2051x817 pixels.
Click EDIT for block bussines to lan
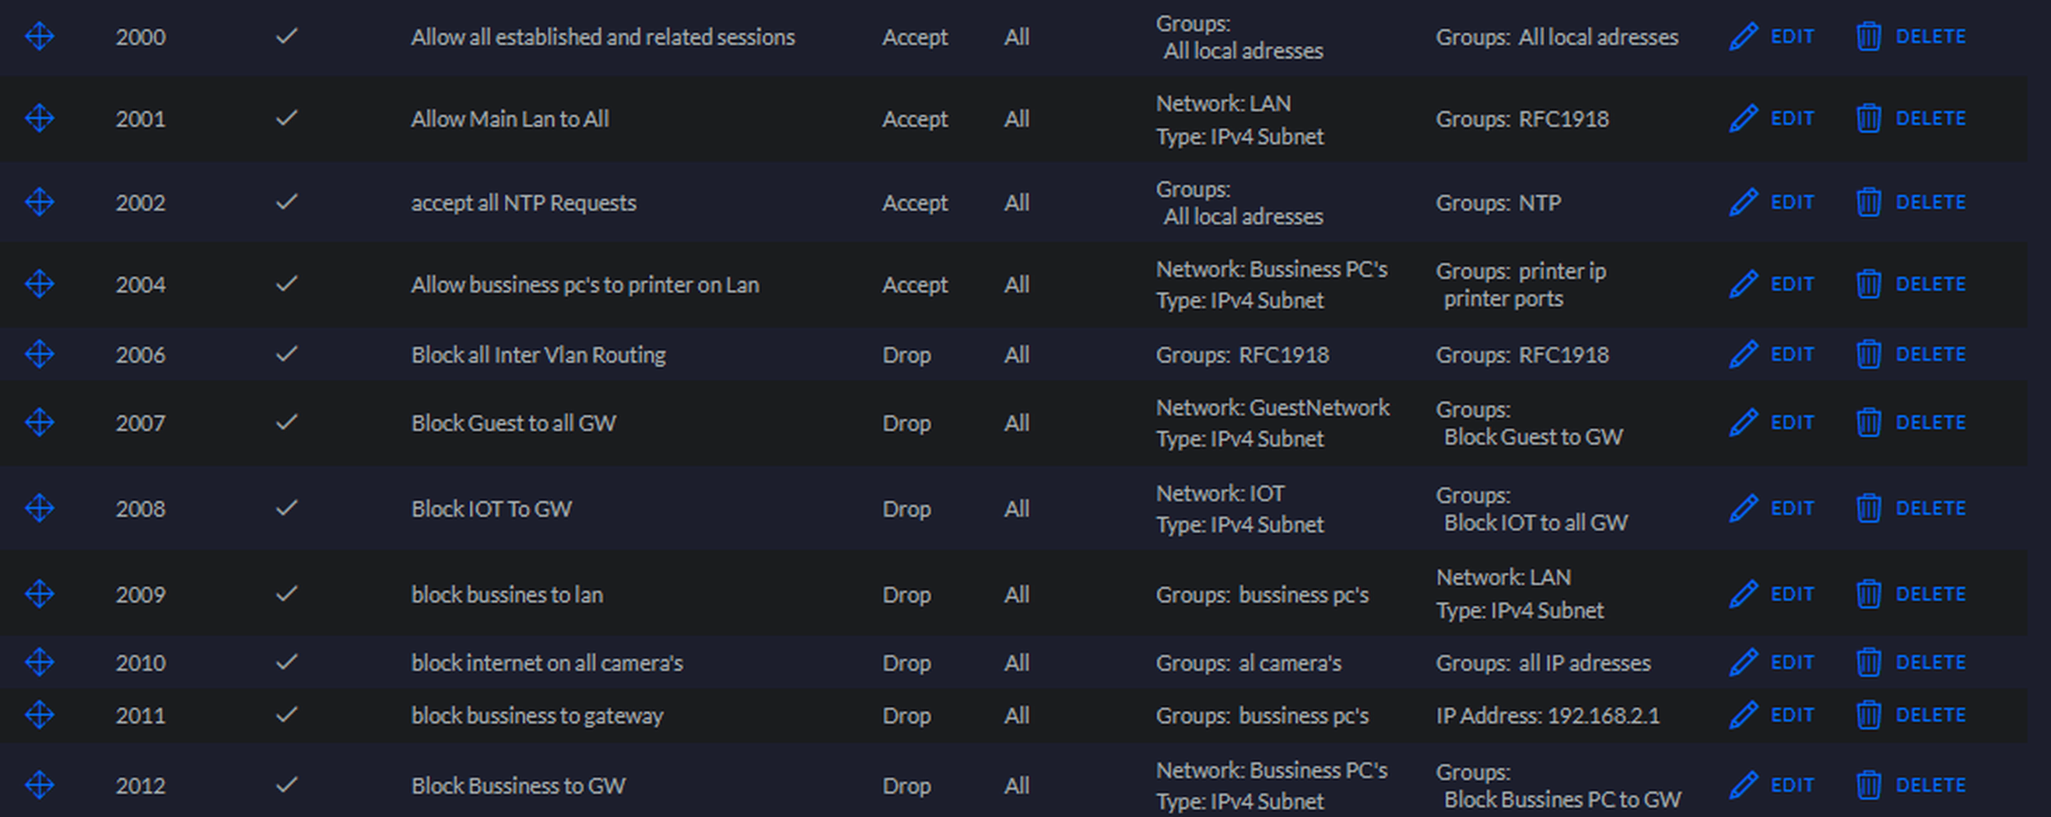tap(1791, 594)
